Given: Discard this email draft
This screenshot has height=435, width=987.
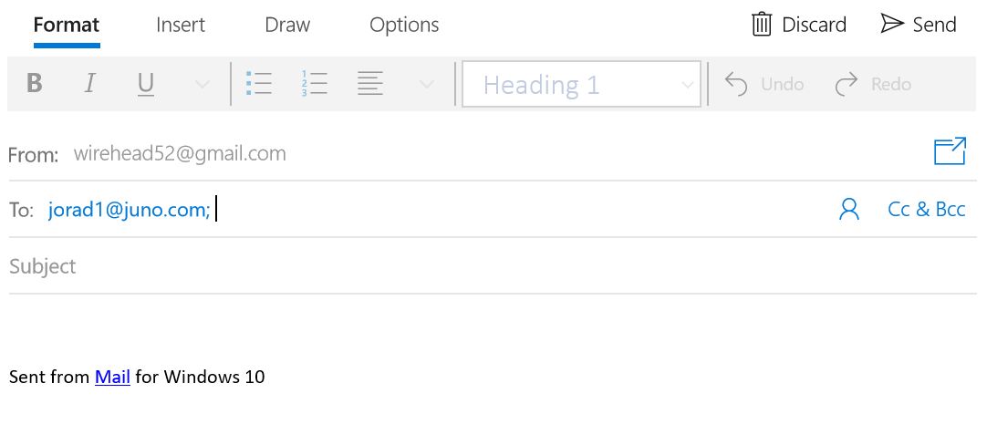Looking at the screenshot, I should tap(799, 25).
